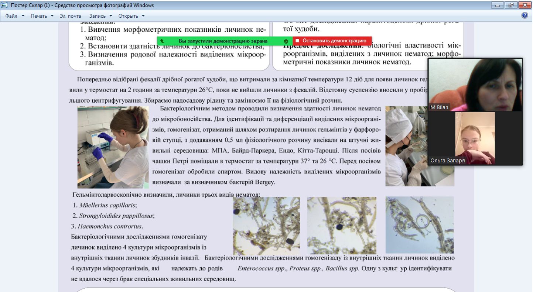The image size is (533, 292).
Task: Click line ending метричні показники личинок нематод
Action: (x=347, y=62)
